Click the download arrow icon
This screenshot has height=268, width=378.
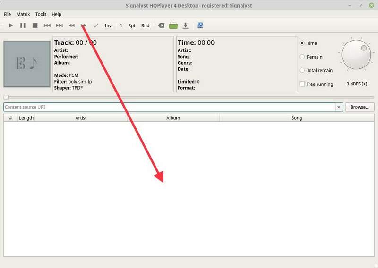click(186, 25)
